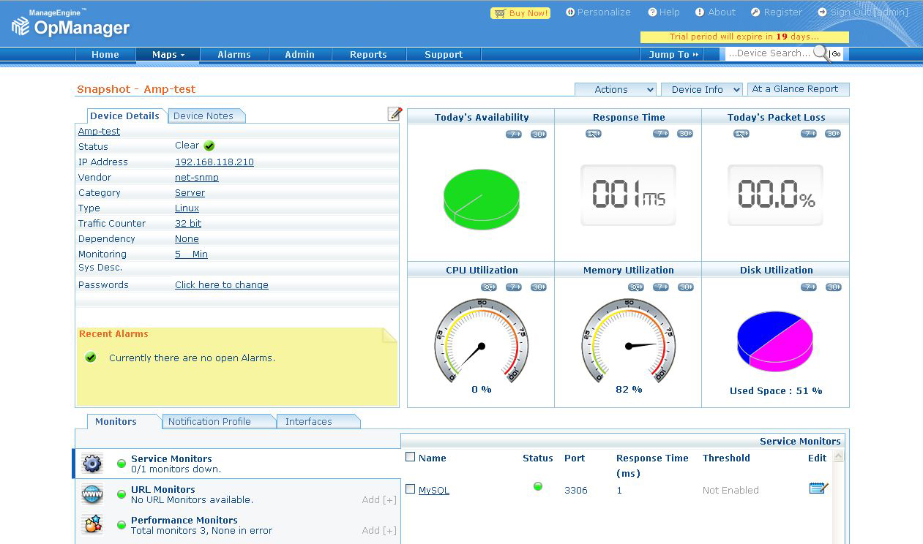Expand the Actions dropdown
This screenshot has width=923, height=544.
tap(615, 89)
